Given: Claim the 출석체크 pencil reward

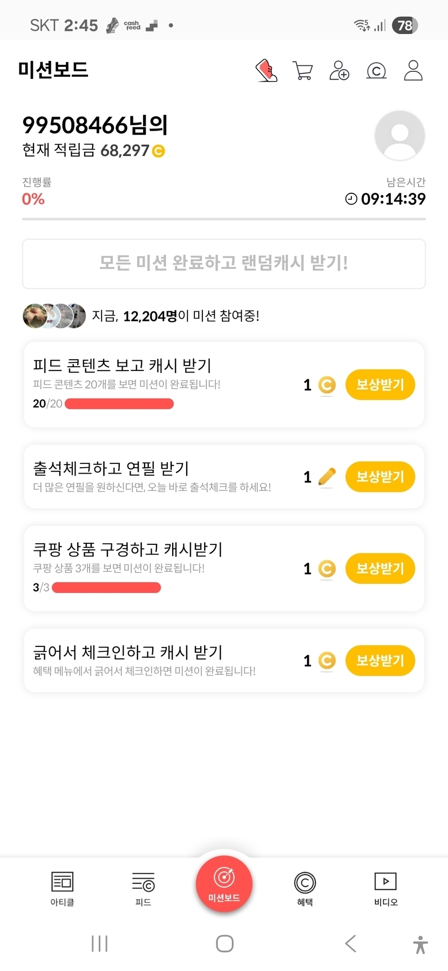Looking at the screenshot, I should 380,476.
